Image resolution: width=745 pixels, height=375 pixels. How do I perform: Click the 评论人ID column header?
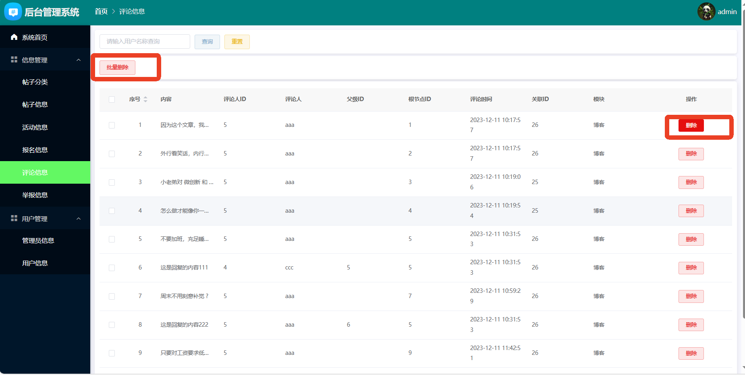pyautogui.click(x=235, y=99)
